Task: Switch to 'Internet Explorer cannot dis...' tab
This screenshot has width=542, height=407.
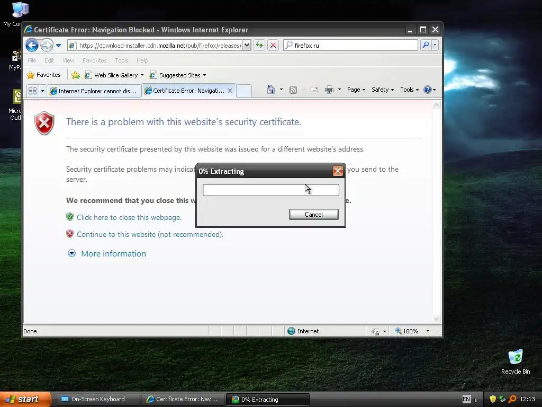Action: point(94,91)
